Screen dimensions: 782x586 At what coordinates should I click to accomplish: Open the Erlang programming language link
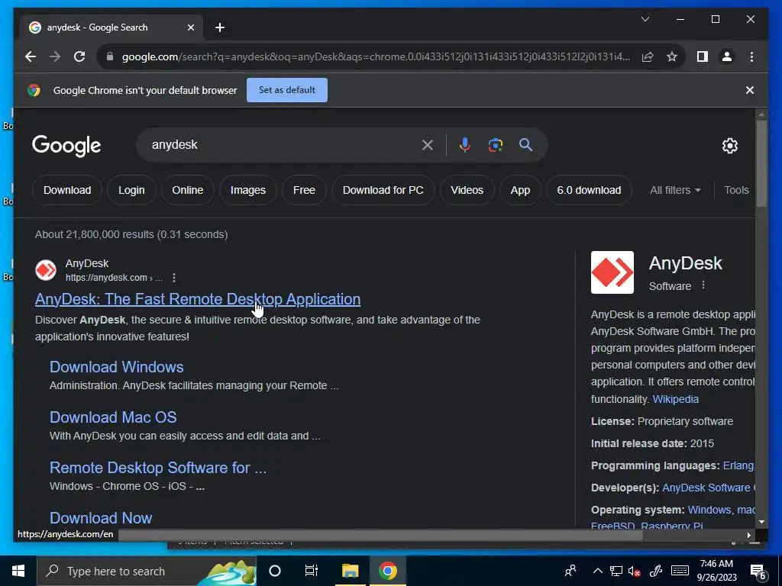[x=738, y=466]
